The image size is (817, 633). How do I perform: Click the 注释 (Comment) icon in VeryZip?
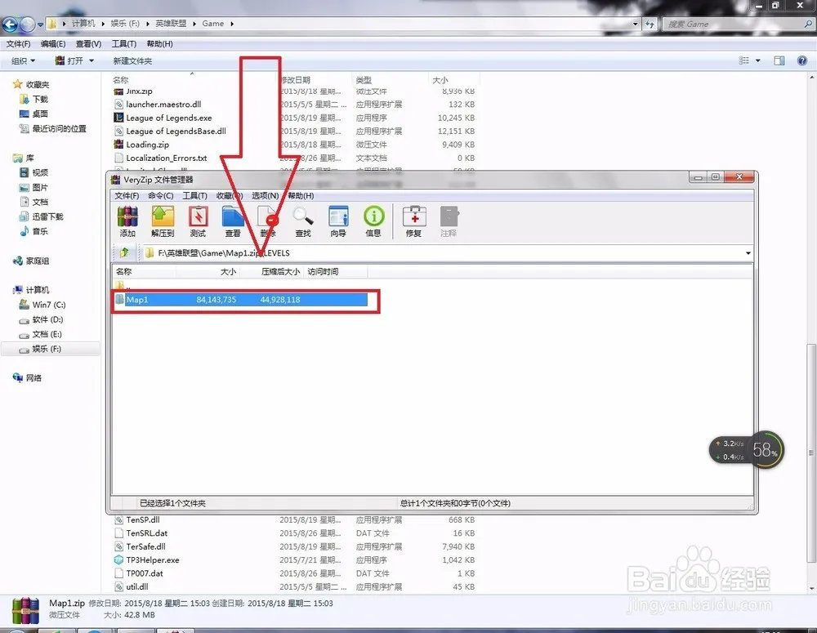449,221
